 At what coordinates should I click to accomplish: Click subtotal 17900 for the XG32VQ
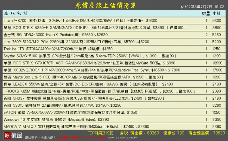pyautogui.click(x=217, y=70)
